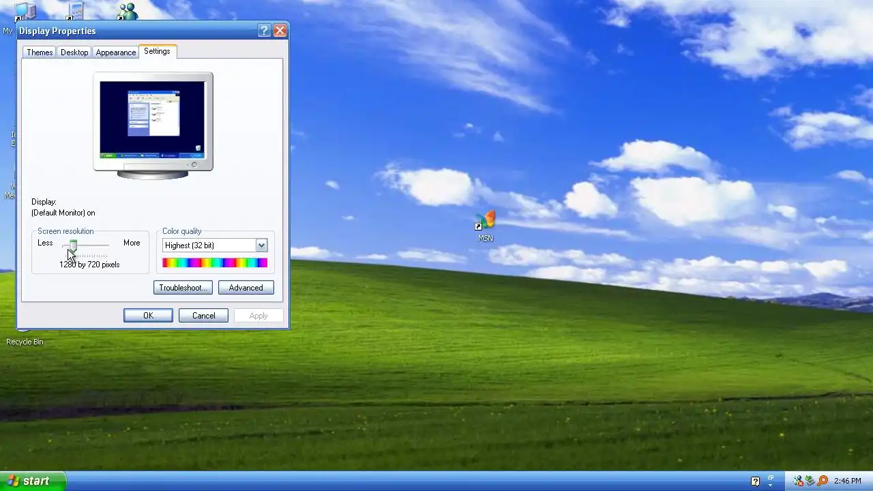Click the rainbow color quality preview bar
Image resolution: width=873 pixels, height=491 pixels.
pos(215,263)
